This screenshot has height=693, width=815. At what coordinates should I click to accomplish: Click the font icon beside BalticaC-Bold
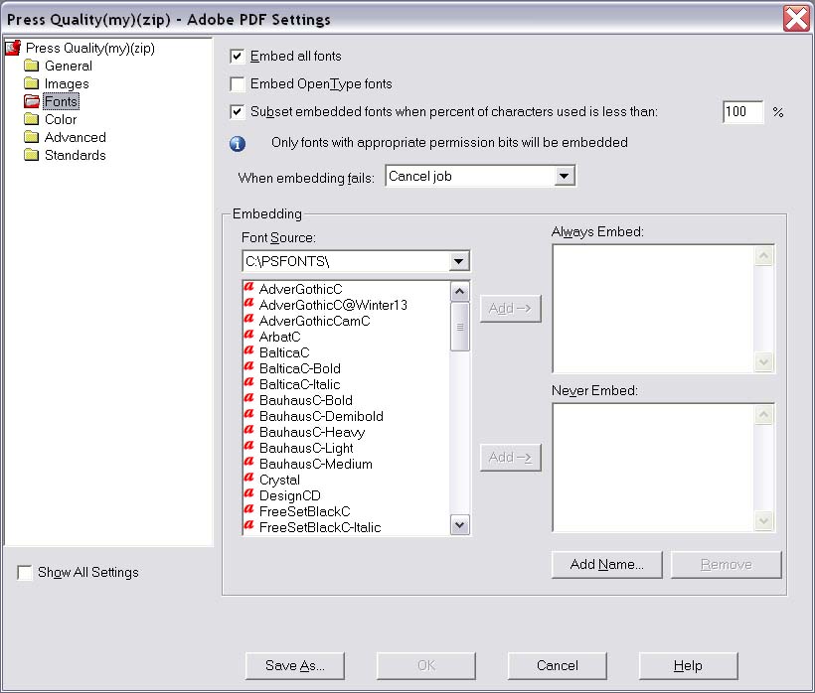pyautogui.click(x=248, y=366)
